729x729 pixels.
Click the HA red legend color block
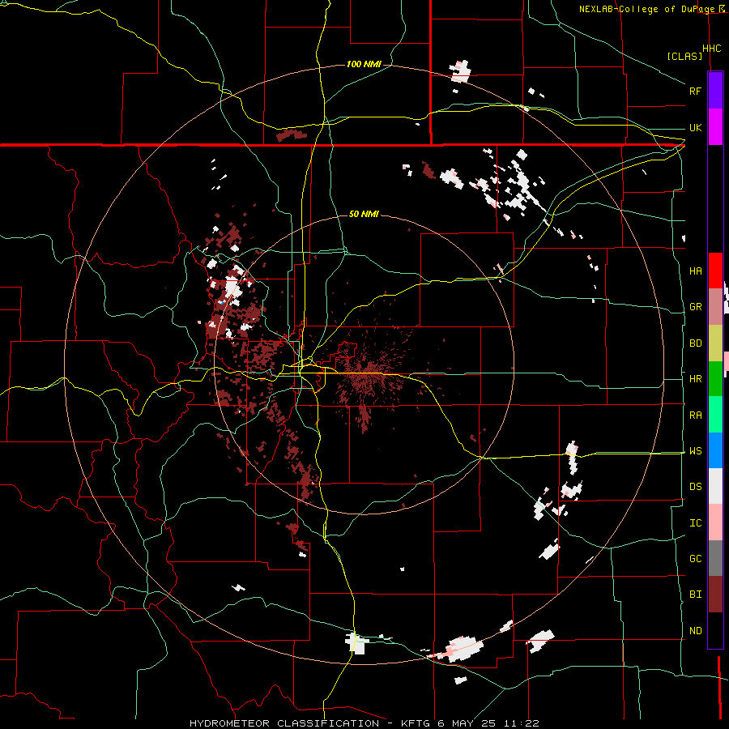[x=715, y=271]
